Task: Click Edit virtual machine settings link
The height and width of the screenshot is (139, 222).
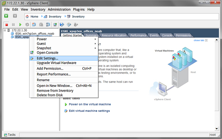Action: click(x=89, y=111)
